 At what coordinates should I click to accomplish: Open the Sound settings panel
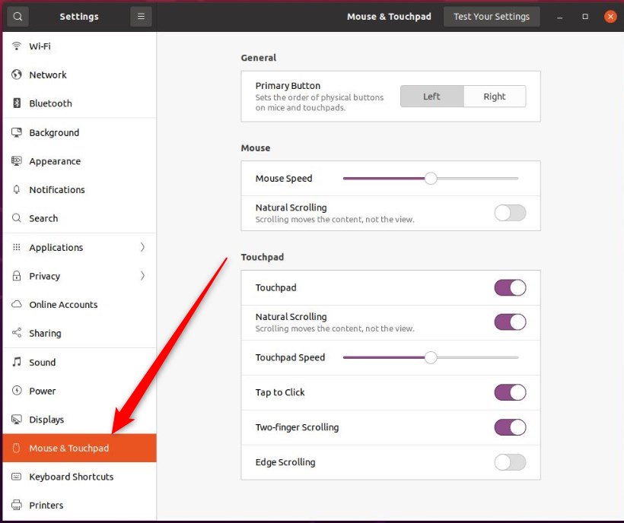[x=43, y=362]
